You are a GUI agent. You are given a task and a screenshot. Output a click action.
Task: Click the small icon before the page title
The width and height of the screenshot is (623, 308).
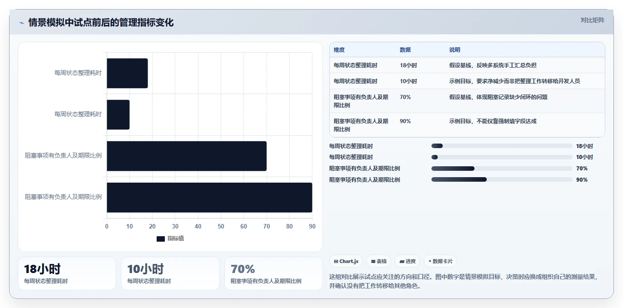22,23
